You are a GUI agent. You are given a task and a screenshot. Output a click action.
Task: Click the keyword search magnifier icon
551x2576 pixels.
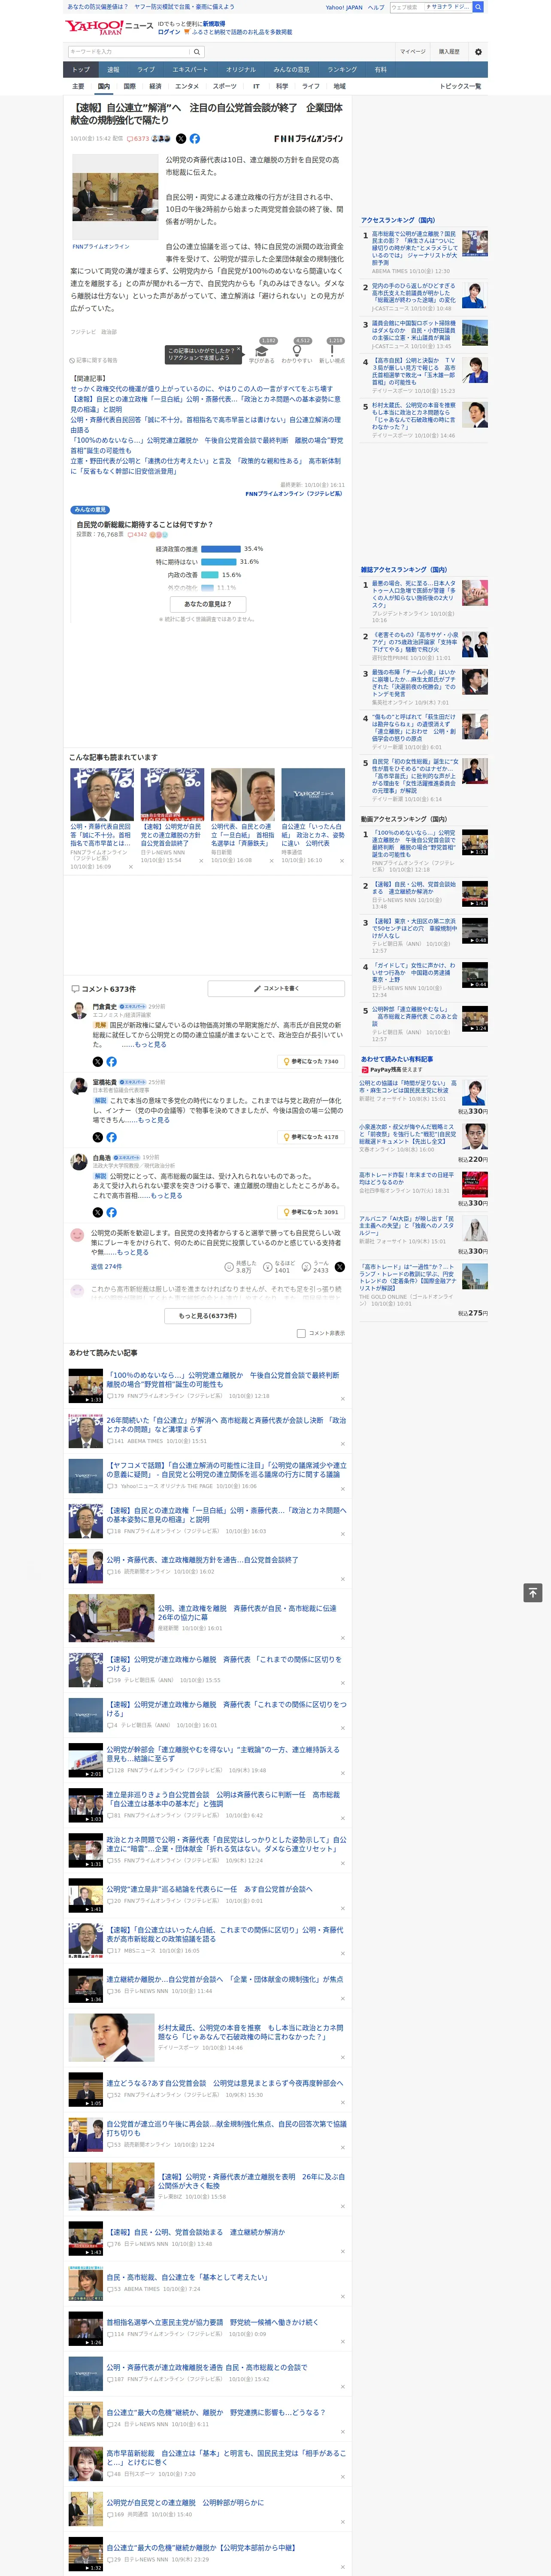(197, 52)
